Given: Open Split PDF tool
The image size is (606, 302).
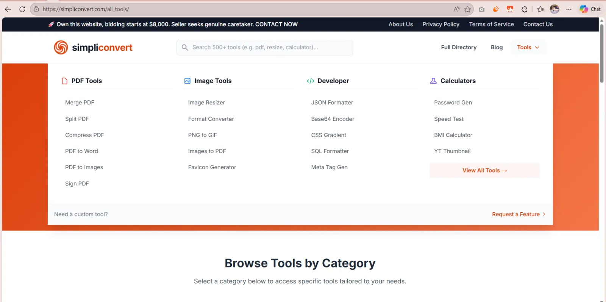Looking at the screenshot, I should [77, 119].
